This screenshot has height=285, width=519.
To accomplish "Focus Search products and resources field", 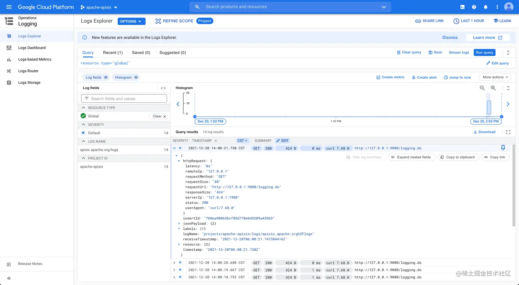I will [290, 7].
